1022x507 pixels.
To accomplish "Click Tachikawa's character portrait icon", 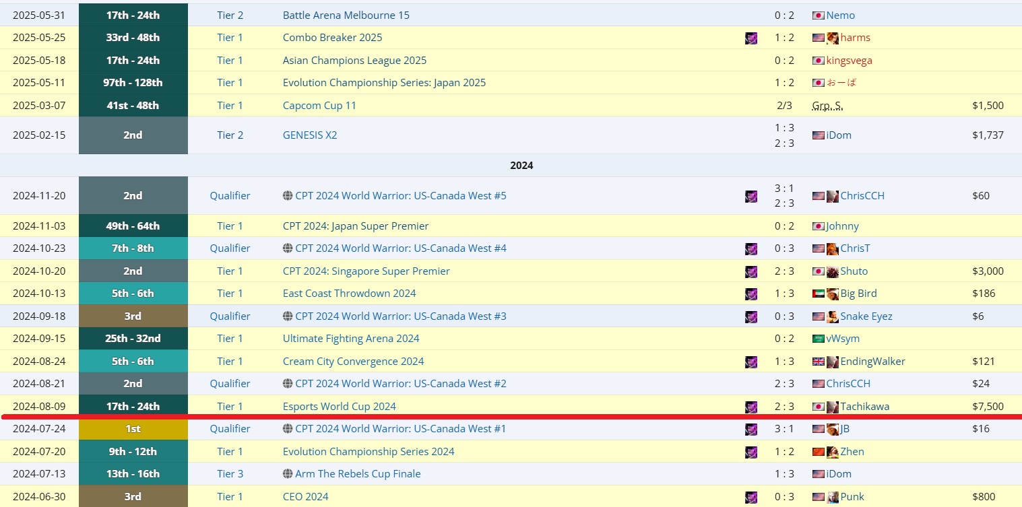I will coord(833,407).
